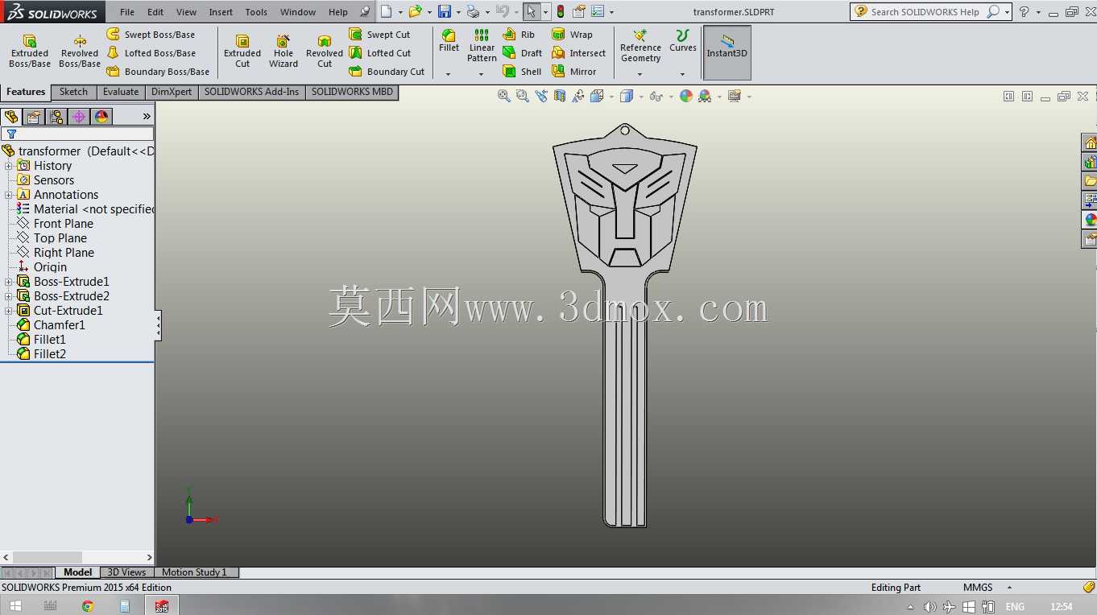This screenshot has width=1097, height=615.
Task: Select Boundary Boss/Base tool
Action: (x=158, y=72)
